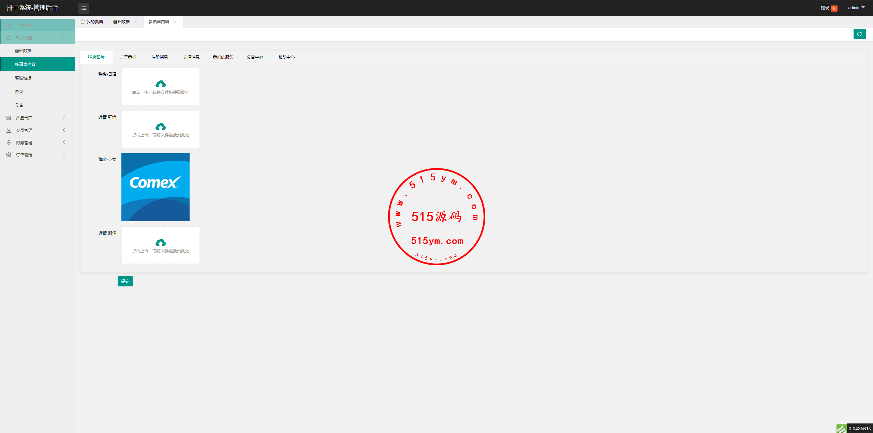Viewport: 873px width, 433px height.
Task: Click the dollar icon next to 财务管理
Action: tap(9, 143)
